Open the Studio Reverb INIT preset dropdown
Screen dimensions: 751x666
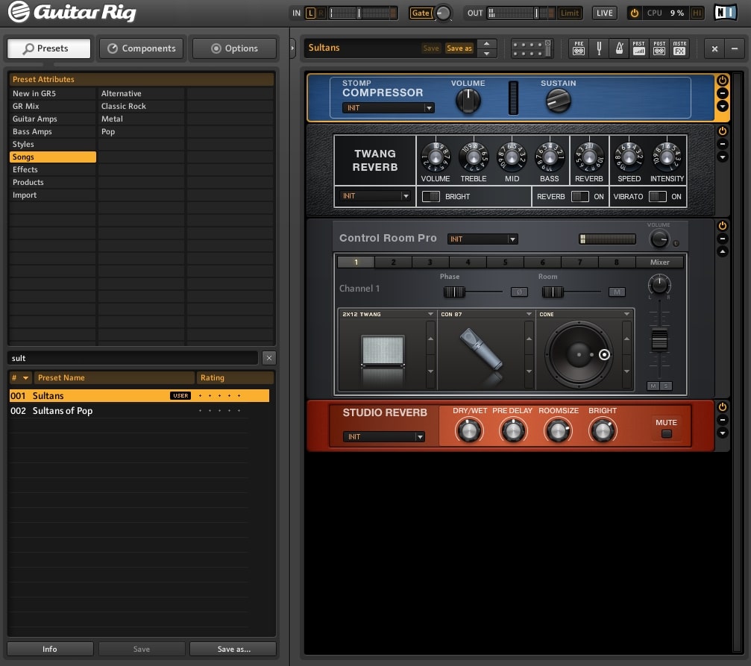point(383,437)
